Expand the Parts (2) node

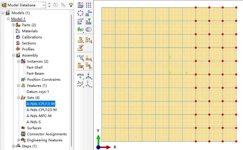[x=14, y=25]
